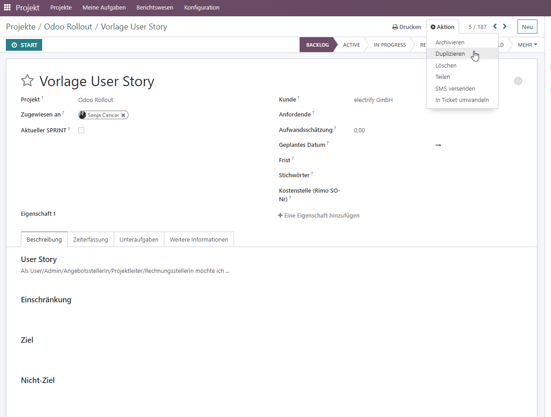Click the Drucken print button
The image size is (551, 417).
point(407,27)
